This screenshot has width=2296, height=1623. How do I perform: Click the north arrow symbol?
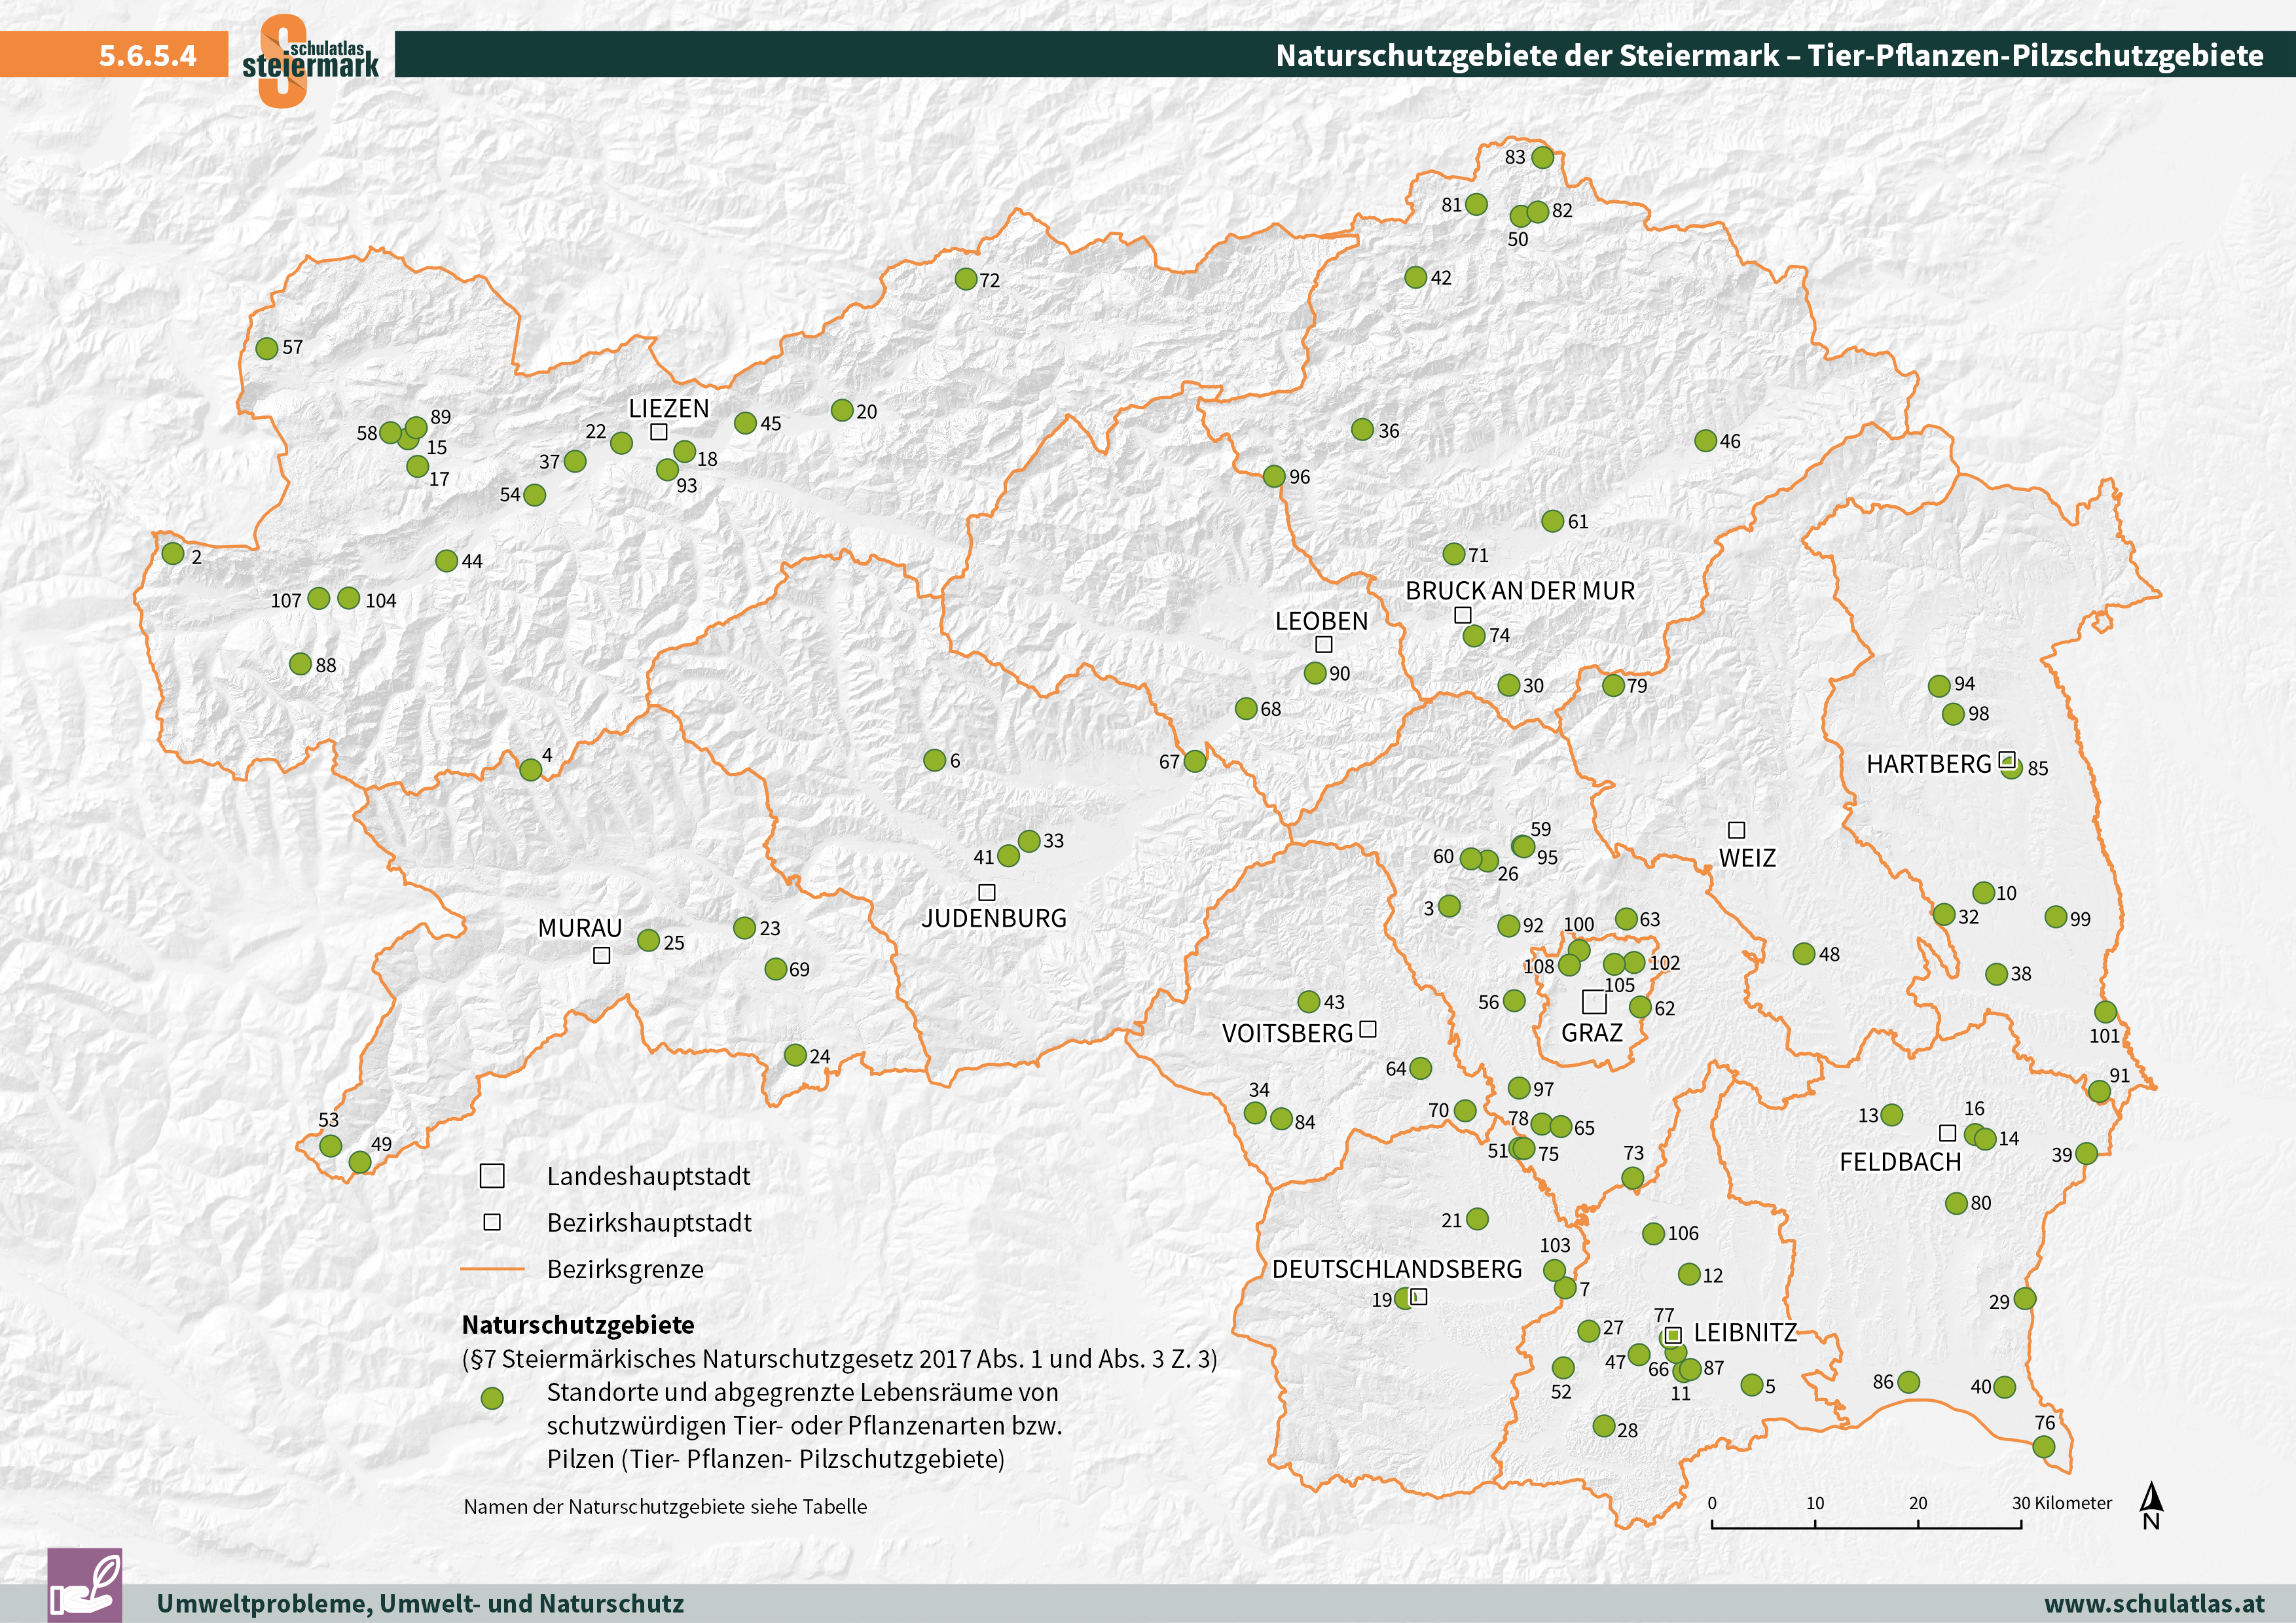(2152, 1507)
